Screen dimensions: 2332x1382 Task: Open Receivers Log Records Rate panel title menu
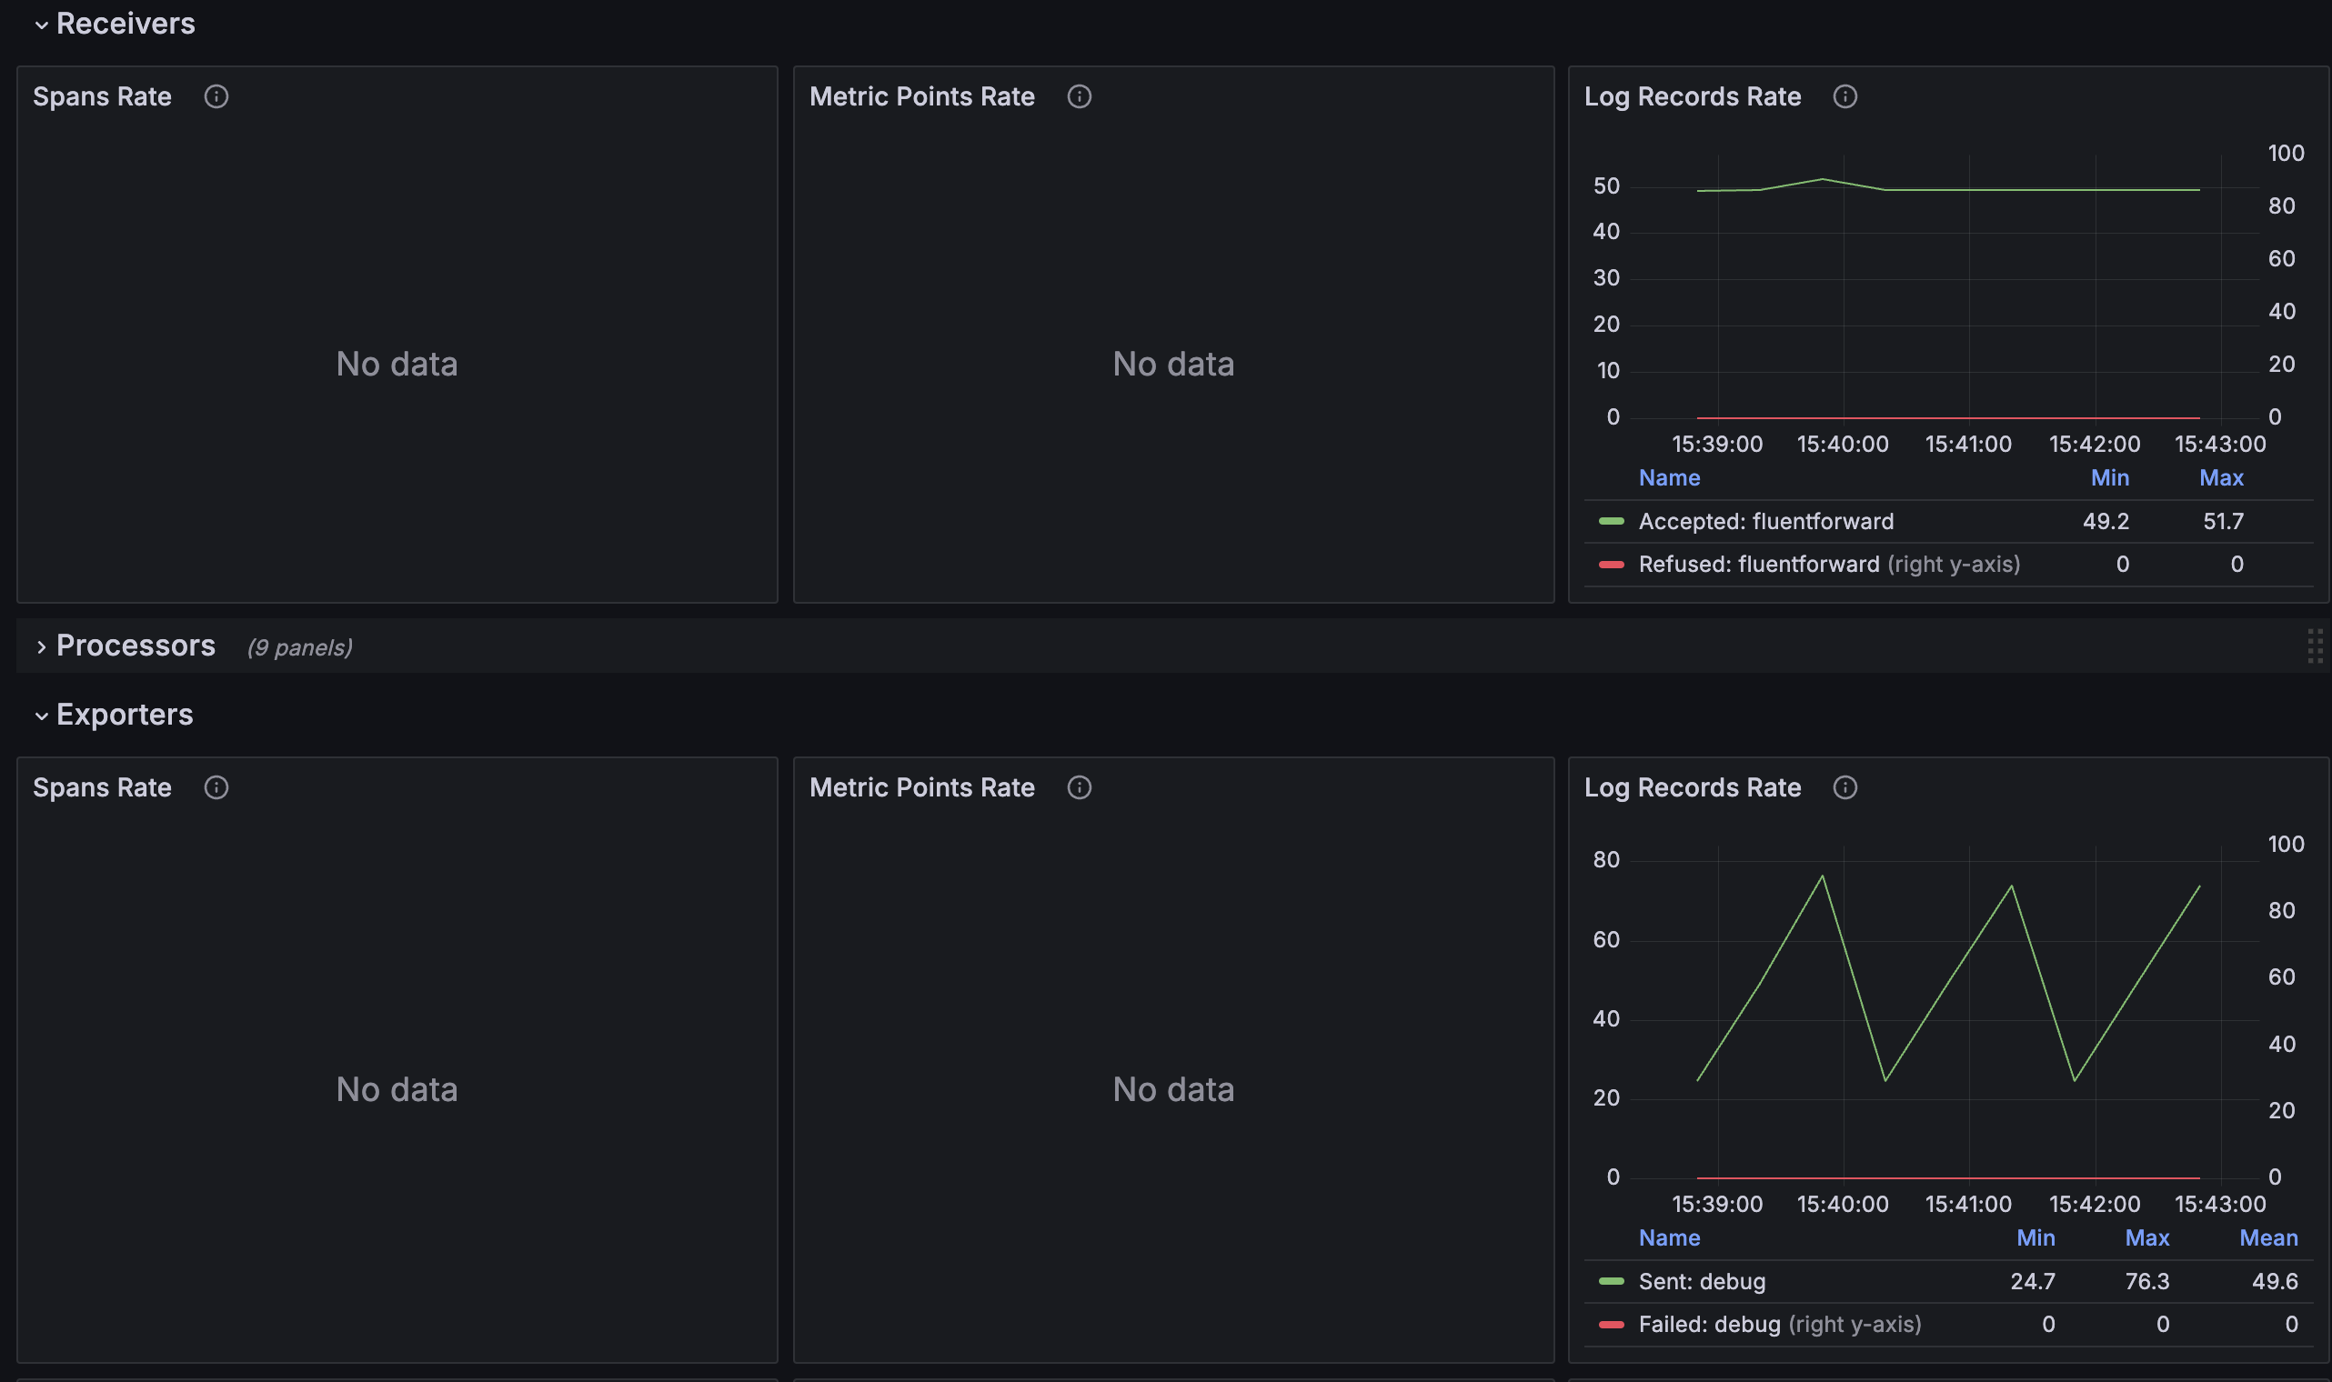(x=1693, y=97)
